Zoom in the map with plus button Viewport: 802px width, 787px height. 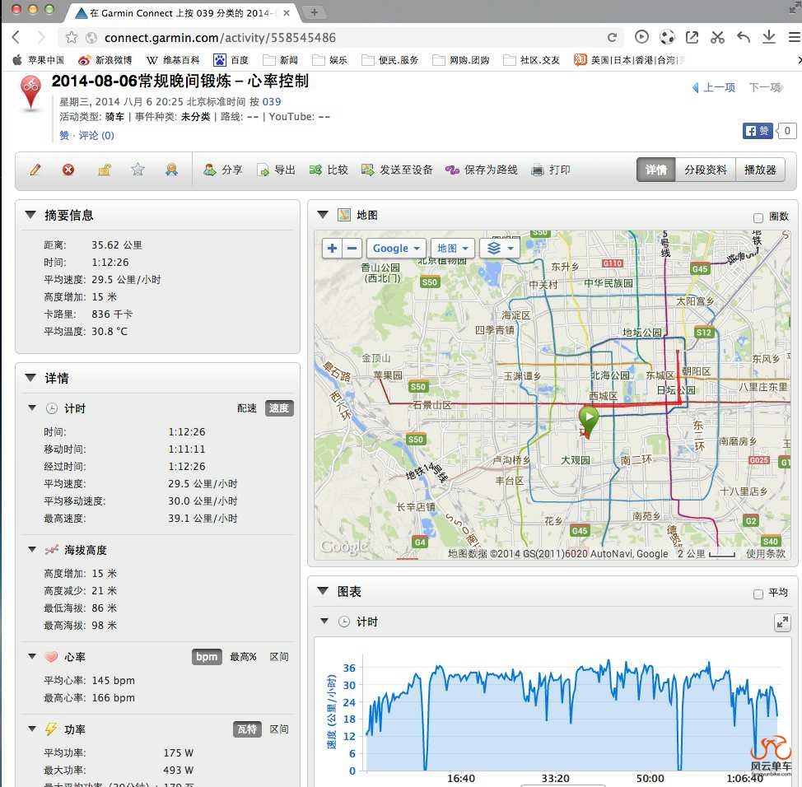pyautogui.click(x=332, y=248)
